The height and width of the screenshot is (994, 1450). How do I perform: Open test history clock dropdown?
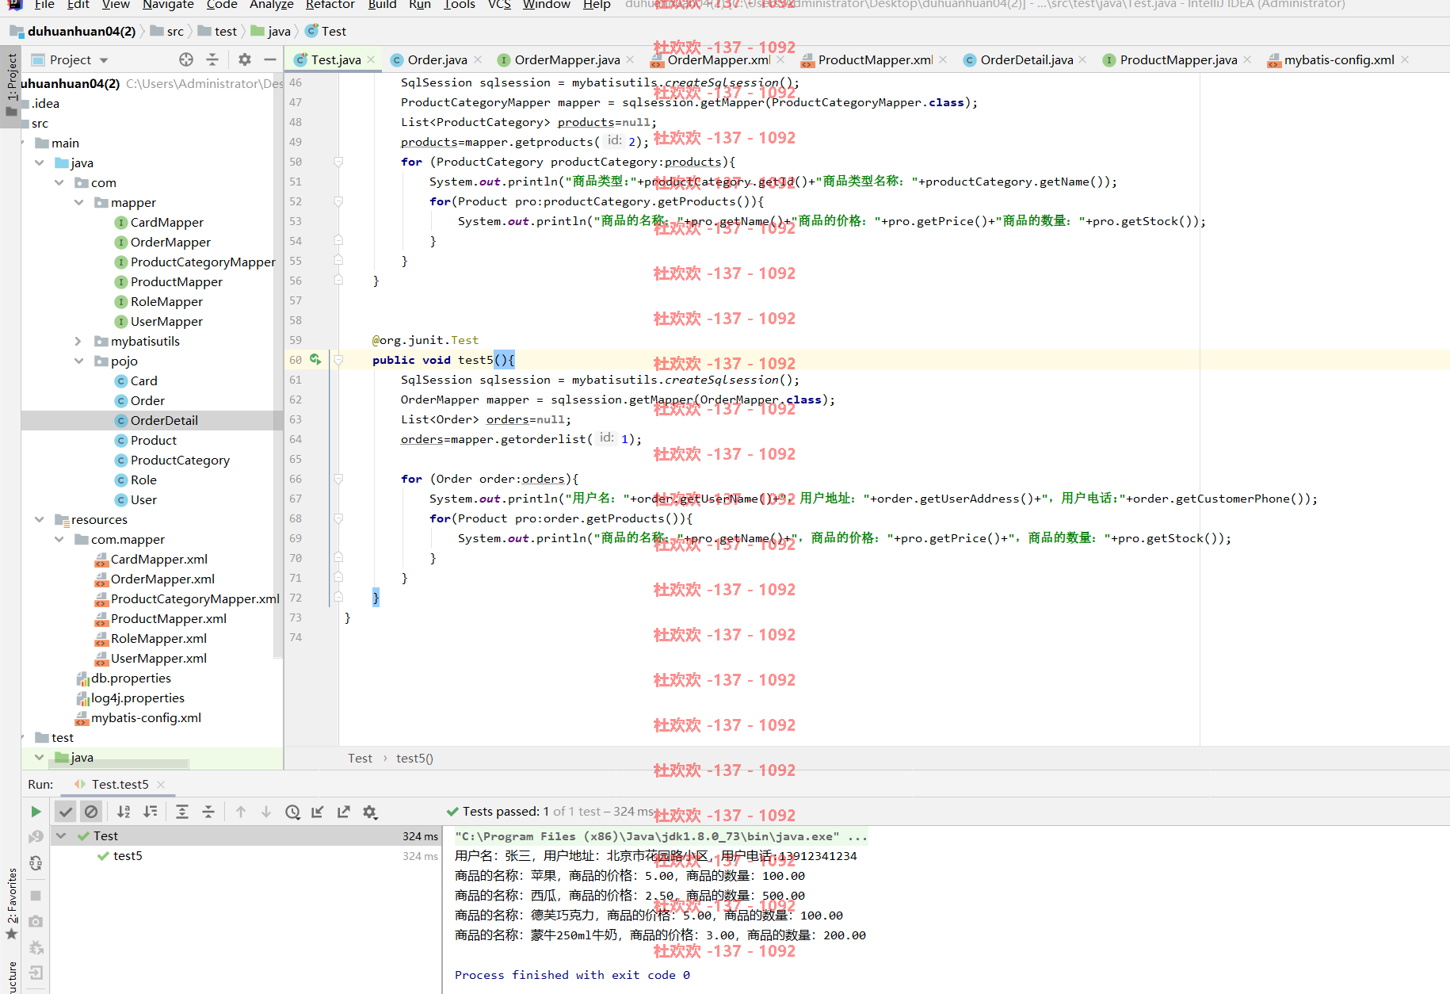[292, 812]
